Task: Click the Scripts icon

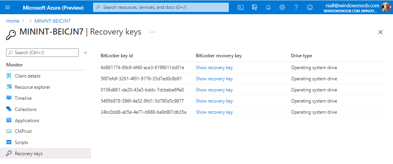Action: coord(9,142)
